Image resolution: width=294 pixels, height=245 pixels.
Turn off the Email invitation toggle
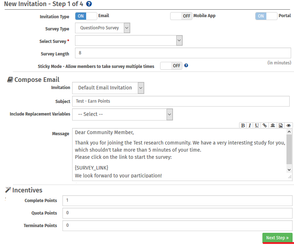coord(86,16)
